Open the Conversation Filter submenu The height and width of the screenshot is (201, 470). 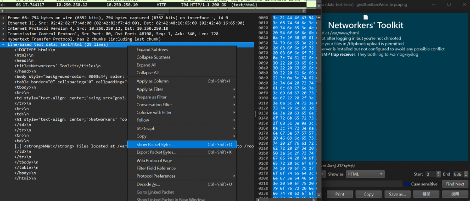click(182, 105)
